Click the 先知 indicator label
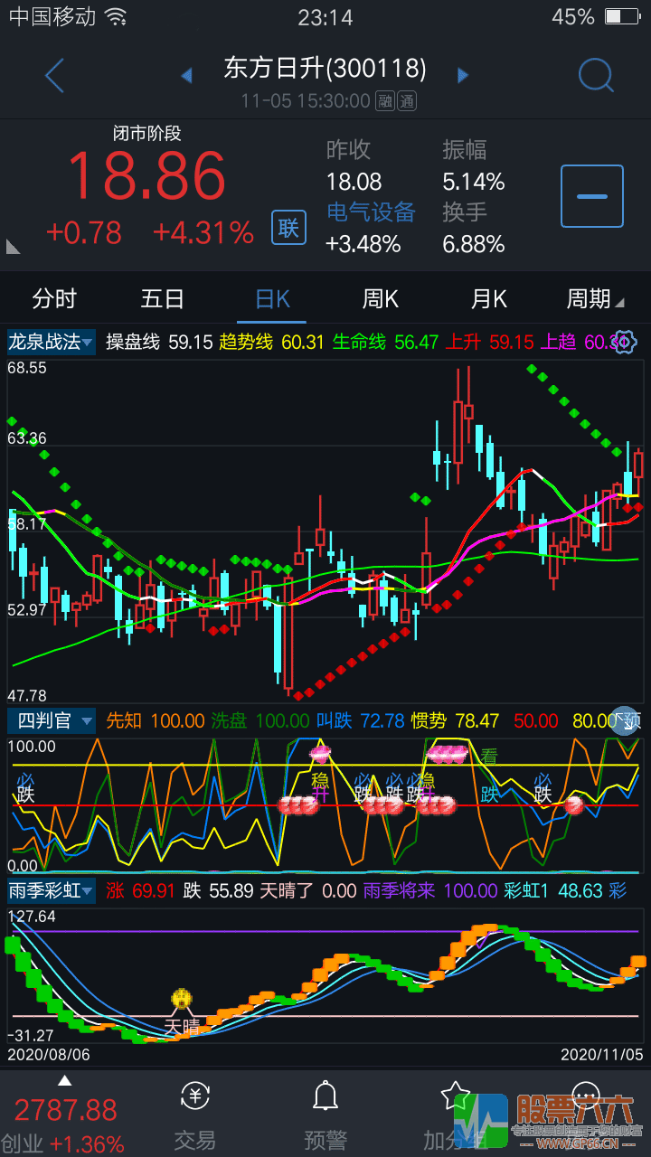651x1157 pixels. pyautogui.click(x=124, y=720)
